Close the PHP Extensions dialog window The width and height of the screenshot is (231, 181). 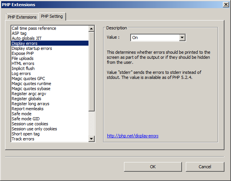[x=226, y=5]
